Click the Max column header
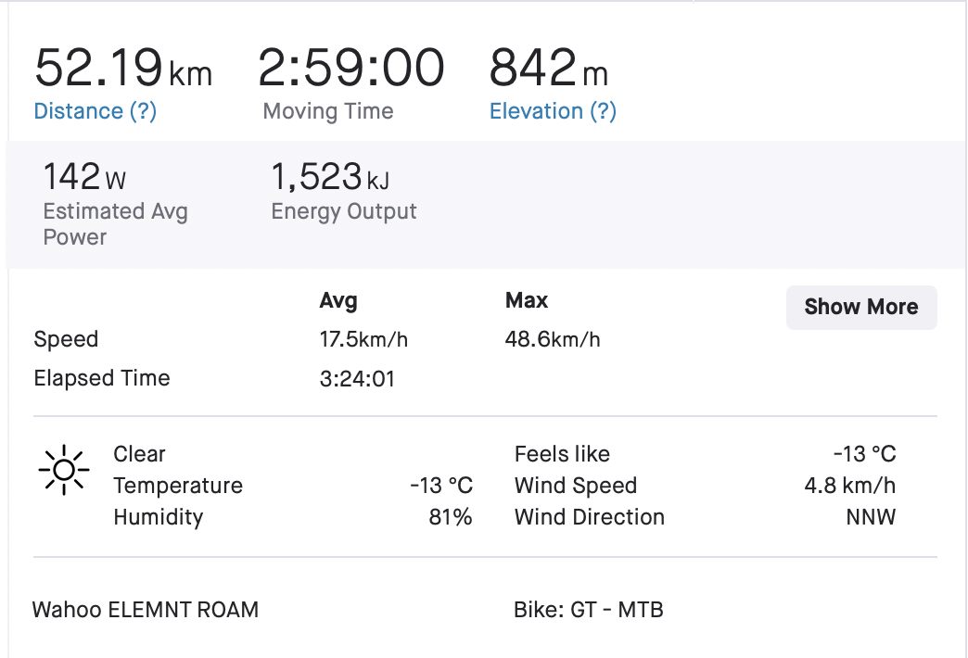This screenshot has width=968, height=658. pyautogui.click(x=527, y=300)
